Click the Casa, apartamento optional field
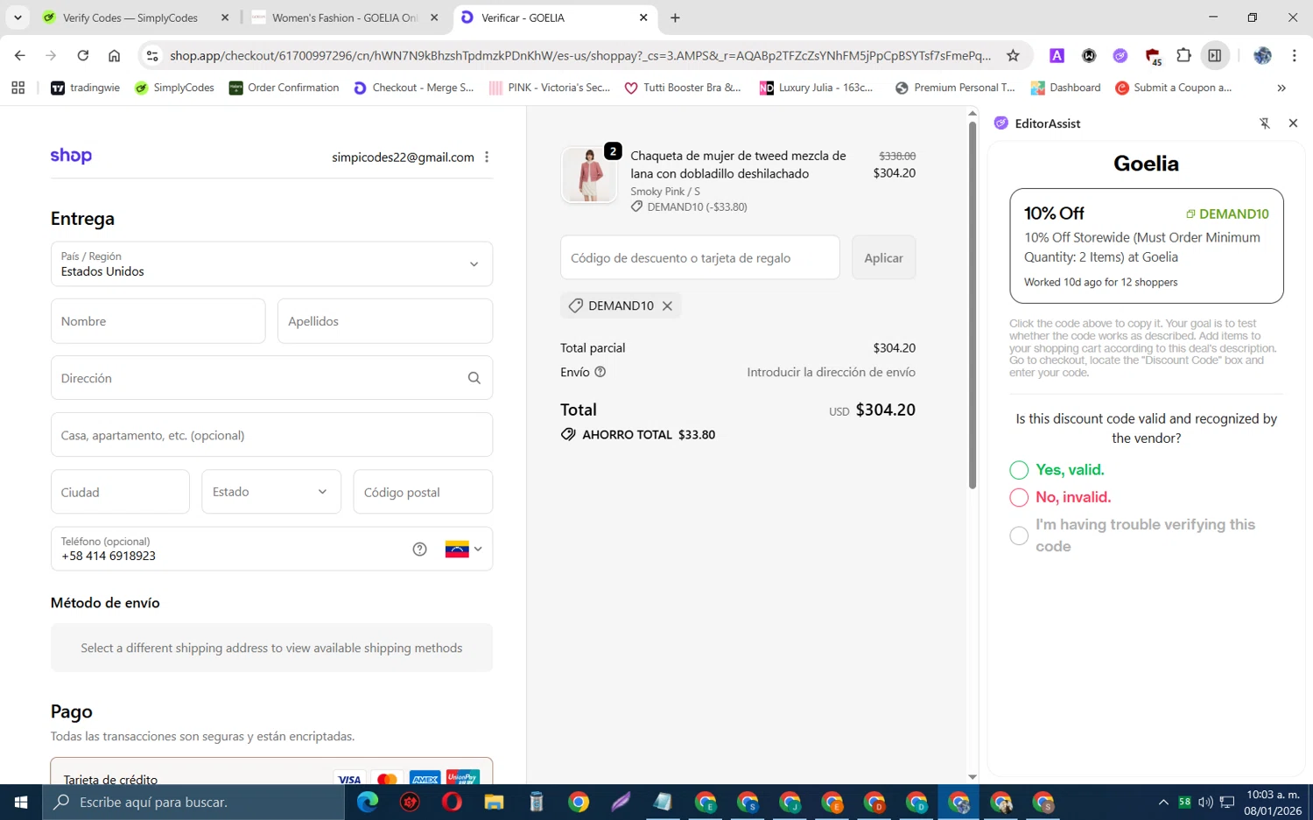 tap(271, 435)
